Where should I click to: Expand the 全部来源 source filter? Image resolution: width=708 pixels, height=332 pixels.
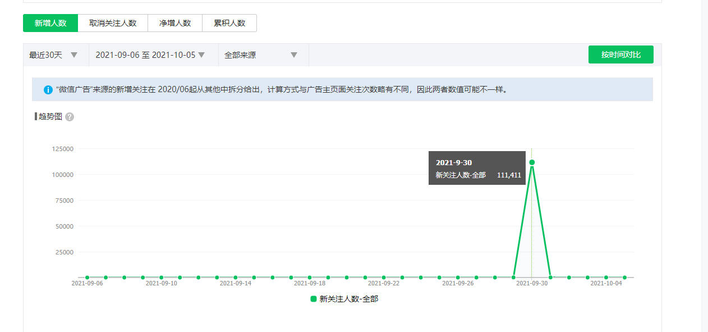(260, 55)
